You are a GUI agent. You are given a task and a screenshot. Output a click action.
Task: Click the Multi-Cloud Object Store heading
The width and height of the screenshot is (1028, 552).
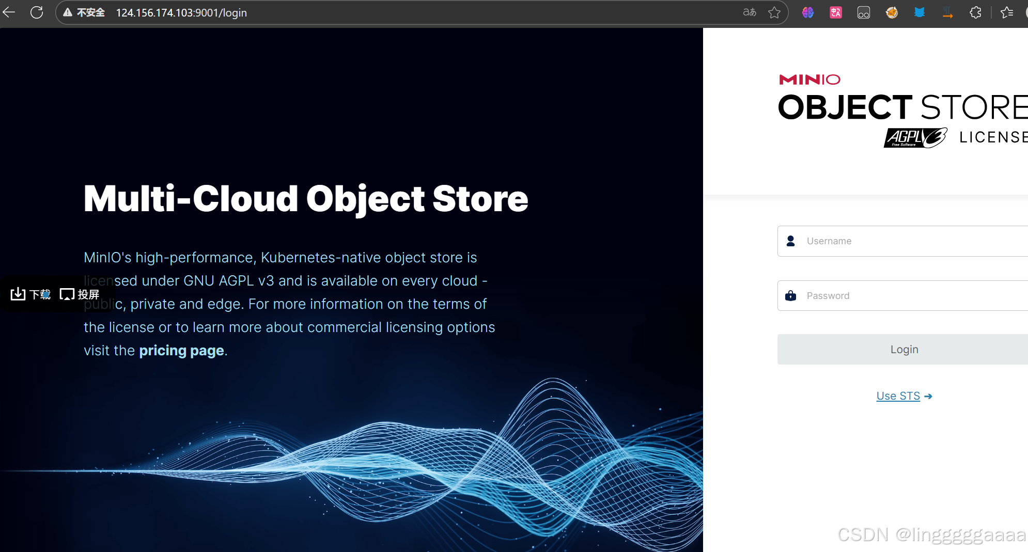click(306, 199)
